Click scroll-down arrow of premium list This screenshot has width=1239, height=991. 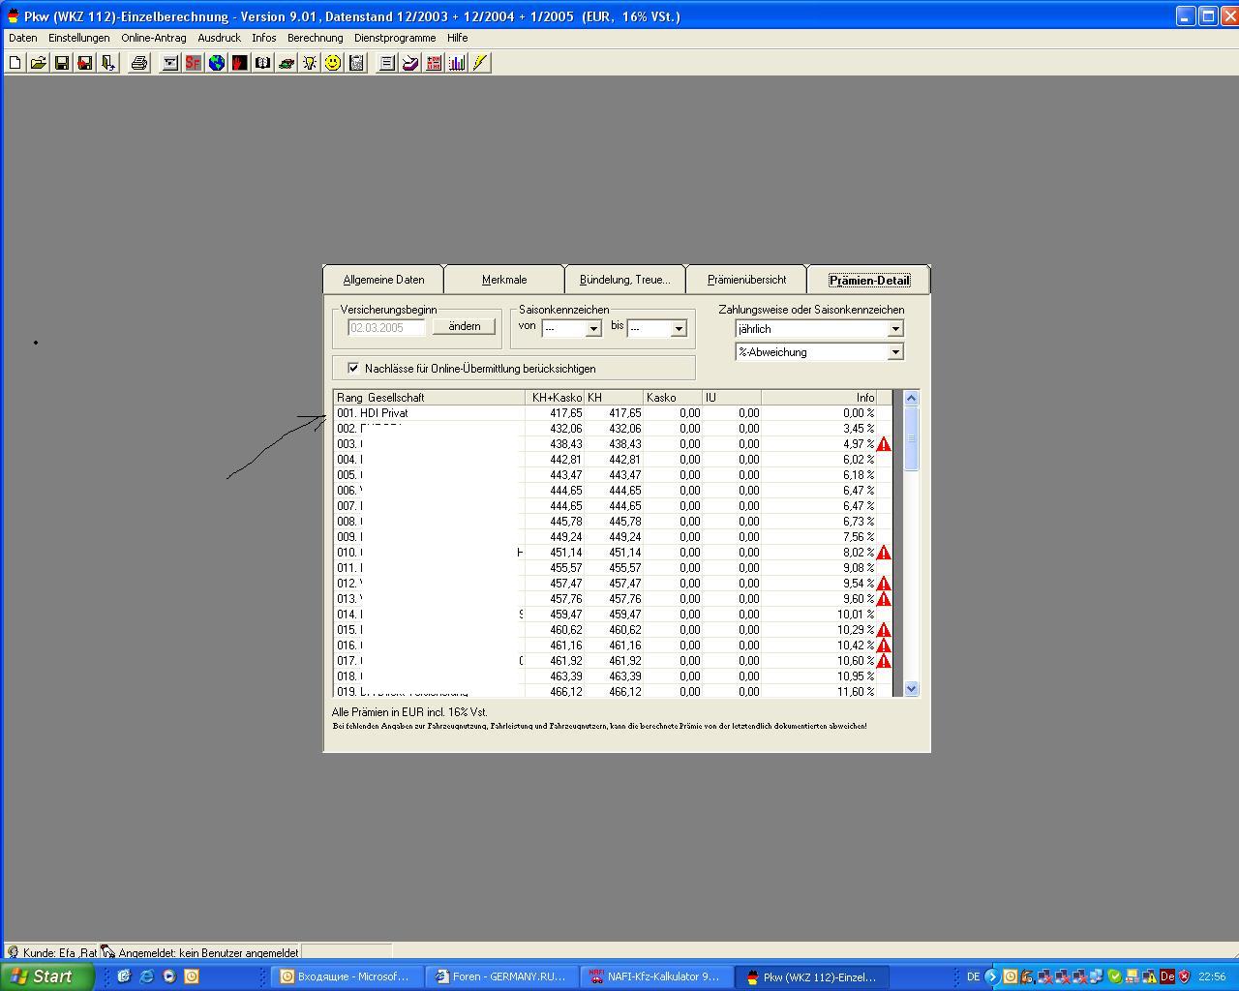(911, 688)
